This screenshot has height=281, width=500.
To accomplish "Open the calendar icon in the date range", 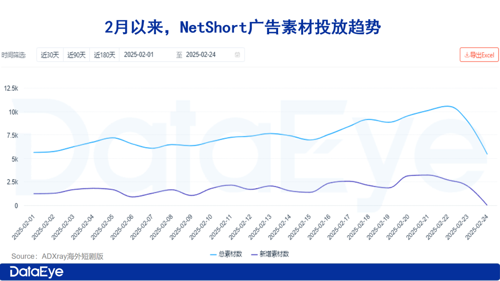I will (x=237, y=55).
